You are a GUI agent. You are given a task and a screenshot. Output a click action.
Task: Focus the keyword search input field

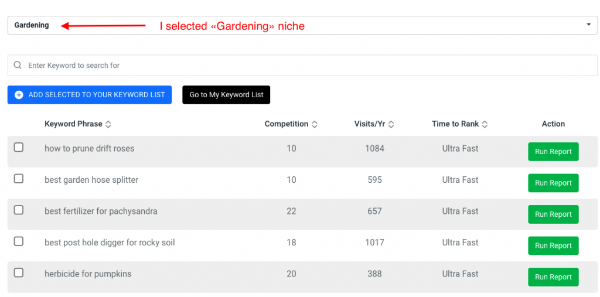click(x=302, y=66)
